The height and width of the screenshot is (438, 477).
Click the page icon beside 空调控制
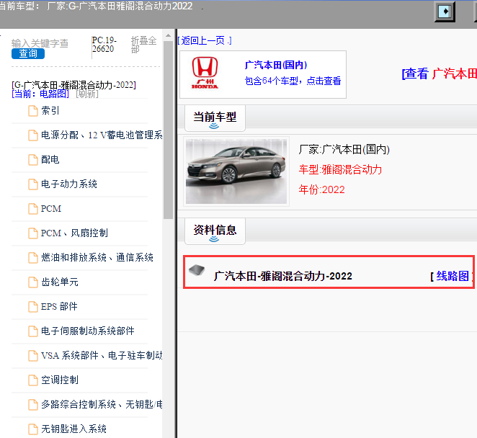tap(33, 380)
